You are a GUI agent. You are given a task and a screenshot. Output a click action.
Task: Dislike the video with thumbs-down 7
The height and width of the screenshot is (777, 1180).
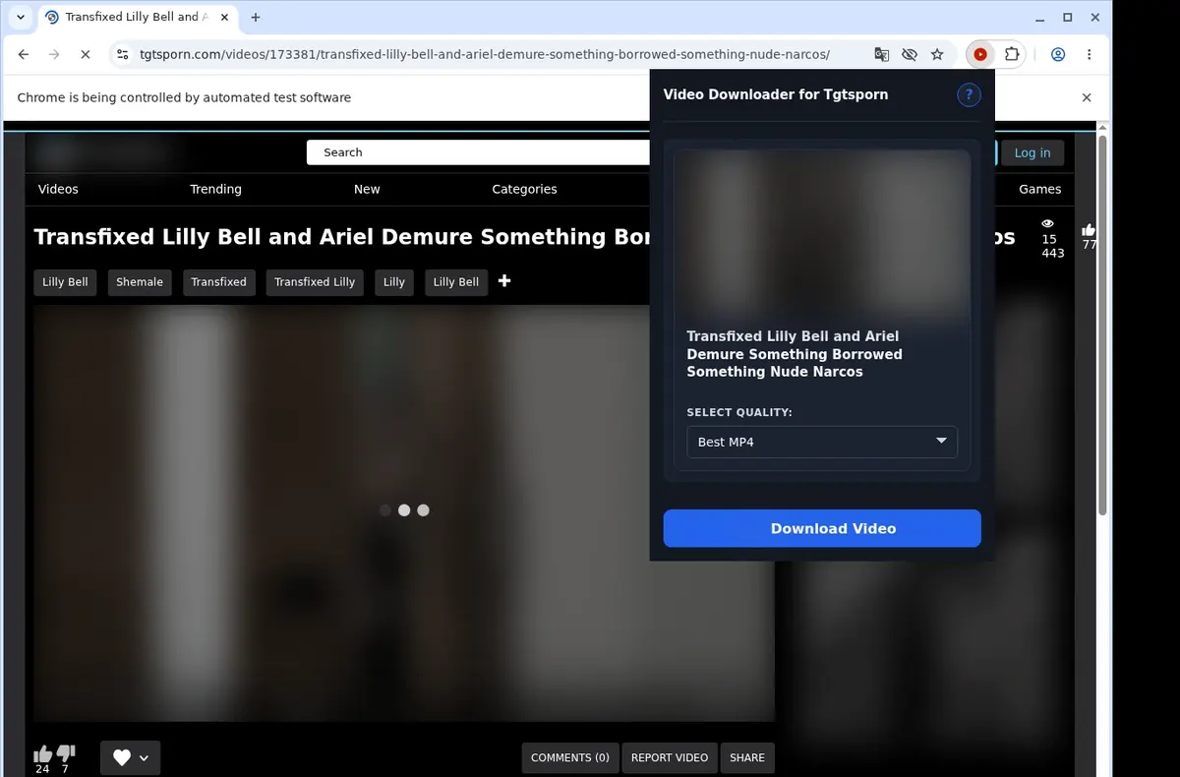tap(66, 753)
